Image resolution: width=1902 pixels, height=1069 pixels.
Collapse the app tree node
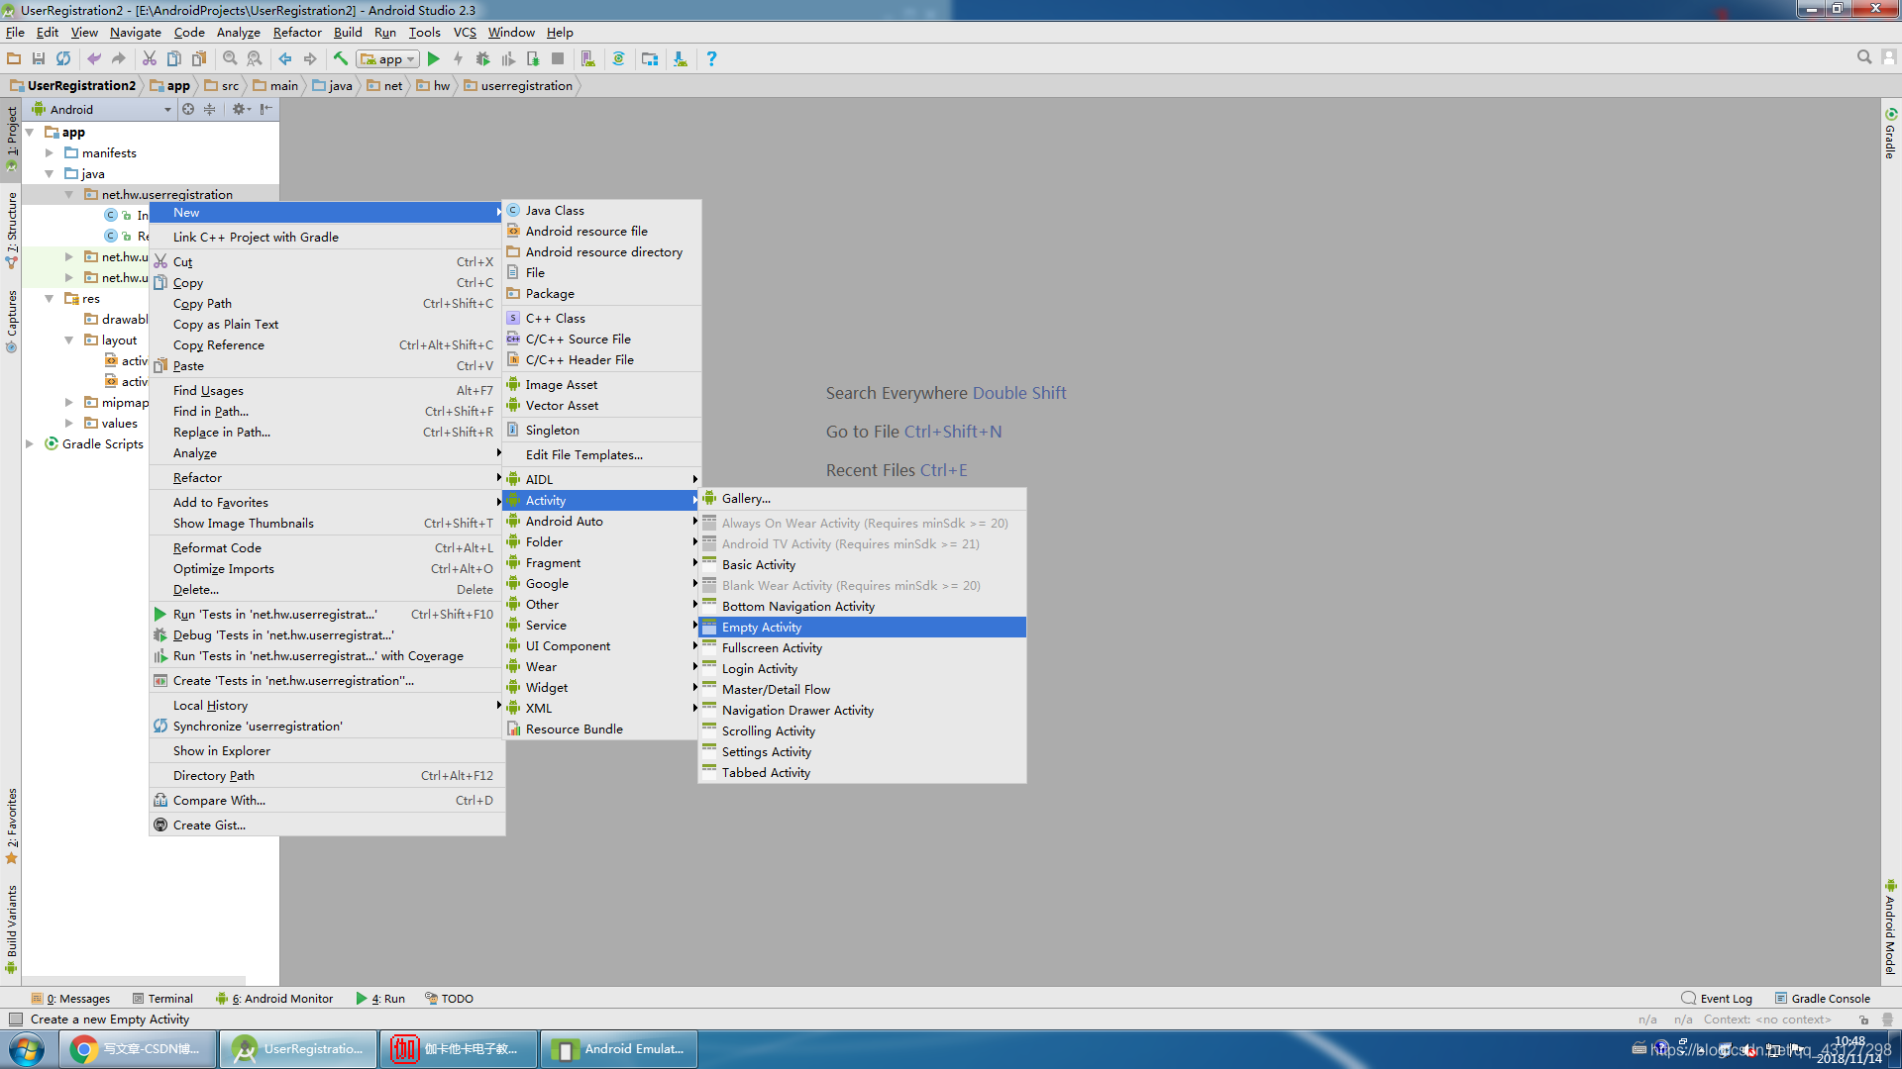(x=30, y=132)
